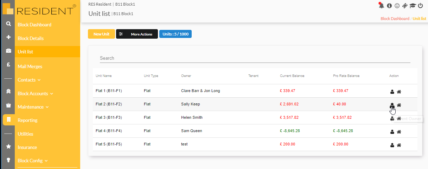Sort by Unit Type column header
Image resolution: width=428 pixels, height=169 pixels.
coord(151,76)
